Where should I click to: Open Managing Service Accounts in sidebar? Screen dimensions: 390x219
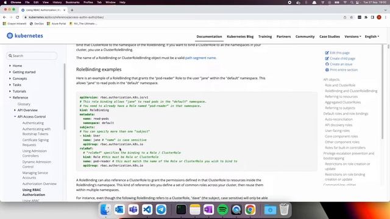click(x=35, y=175)
